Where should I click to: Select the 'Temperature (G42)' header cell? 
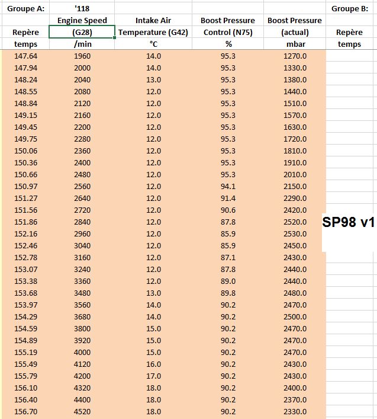pos(153,32)
